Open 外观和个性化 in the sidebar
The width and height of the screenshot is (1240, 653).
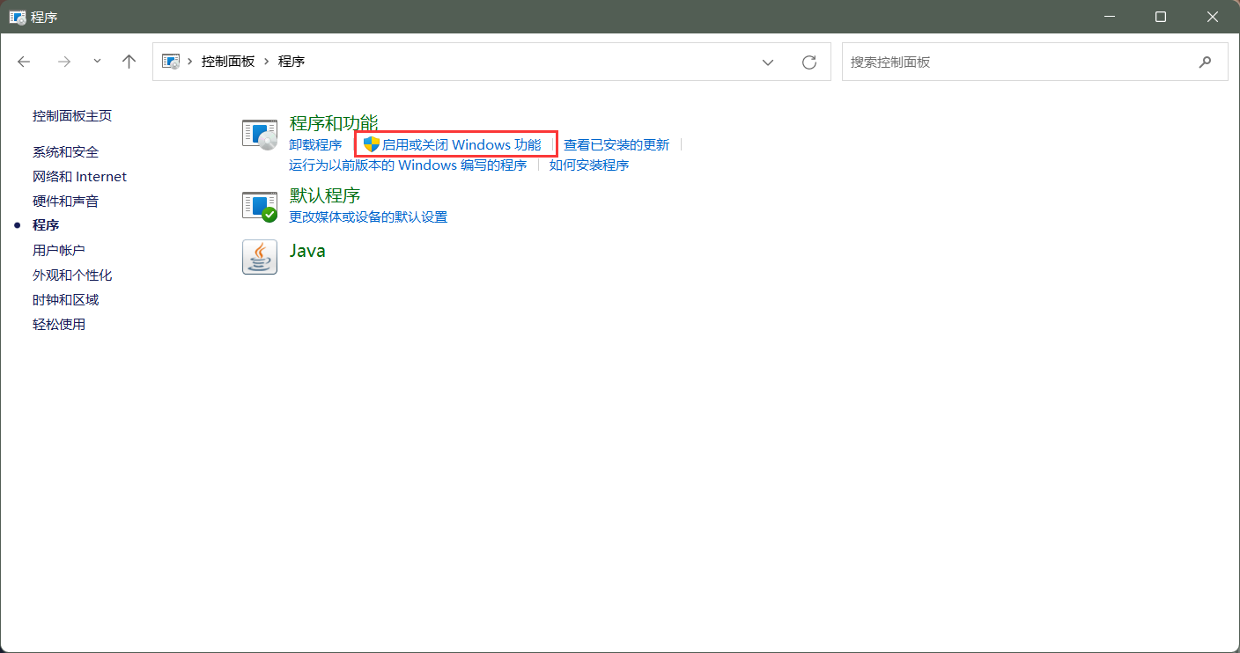(72, 275)
